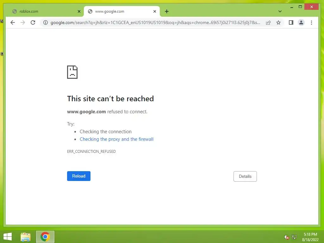The height and width of the screenshot is (243, 324).
Task: Select the ERR_CONNECTION_REFUSED text
Action: coord(91,152)
